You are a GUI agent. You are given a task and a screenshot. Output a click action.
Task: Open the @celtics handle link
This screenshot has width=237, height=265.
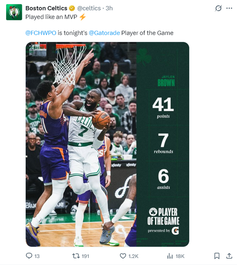89,8
